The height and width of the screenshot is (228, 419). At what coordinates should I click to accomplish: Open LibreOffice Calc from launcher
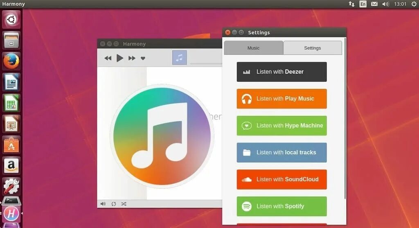[x=11, y=103]
